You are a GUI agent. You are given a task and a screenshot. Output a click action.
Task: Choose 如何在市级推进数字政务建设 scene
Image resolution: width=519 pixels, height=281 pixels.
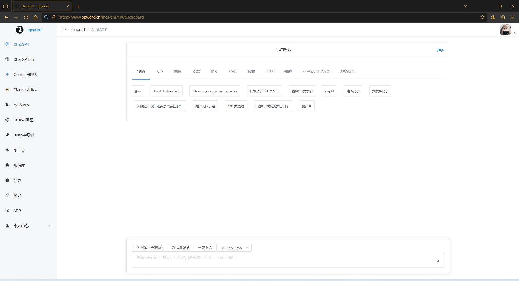[160, 106]
